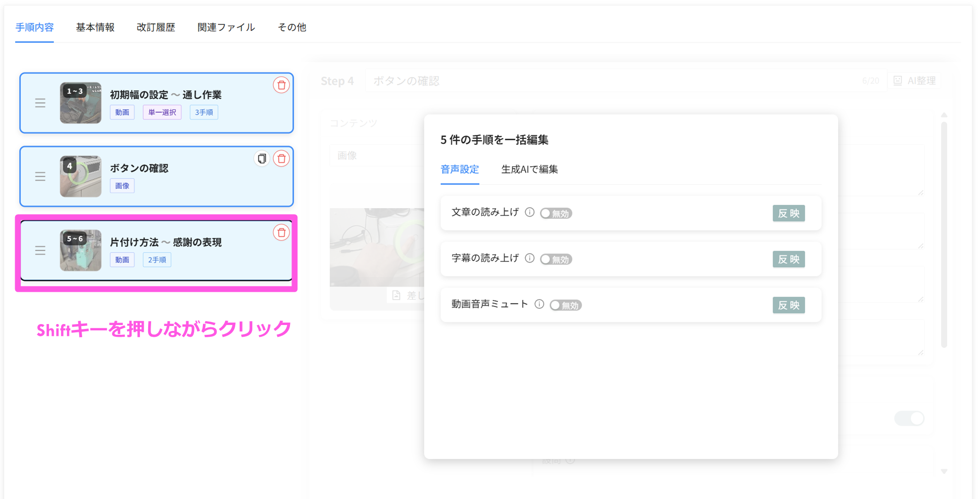Delete the ボタンの確認 step

click(281, 158)
